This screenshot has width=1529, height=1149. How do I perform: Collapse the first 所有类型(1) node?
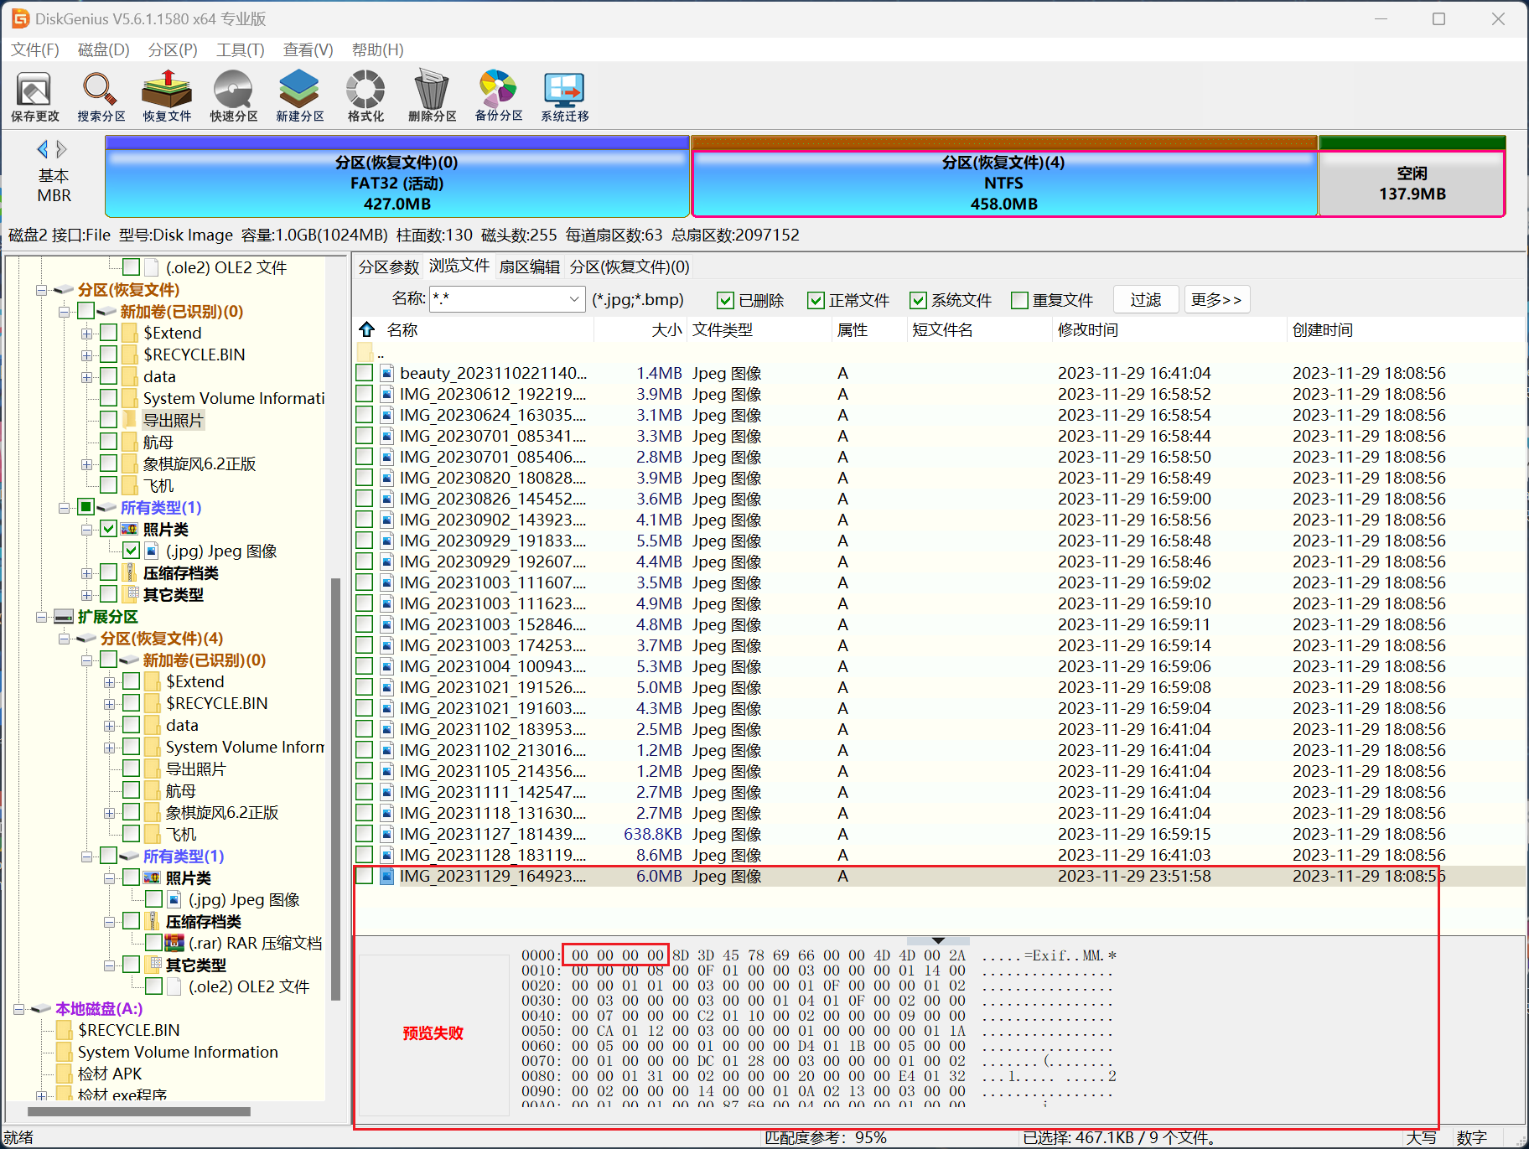point(64,508)
